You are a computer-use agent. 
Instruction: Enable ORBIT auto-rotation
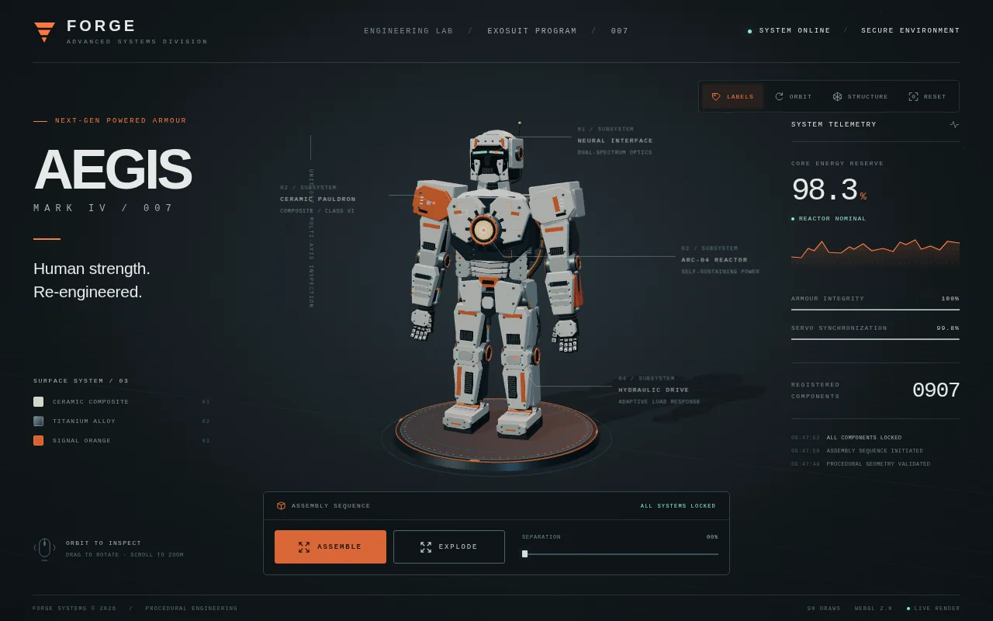pos(793,96)
